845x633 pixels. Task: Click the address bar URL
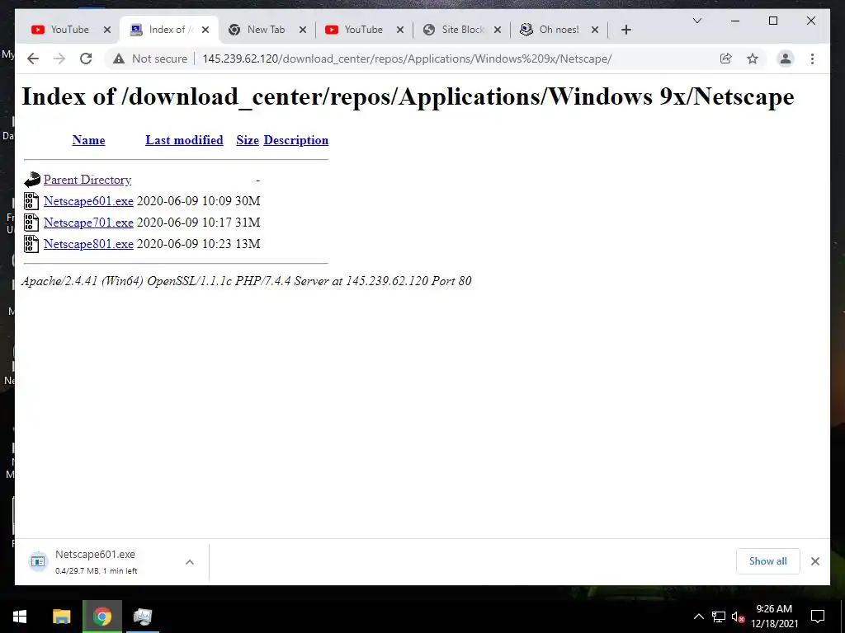407,59
